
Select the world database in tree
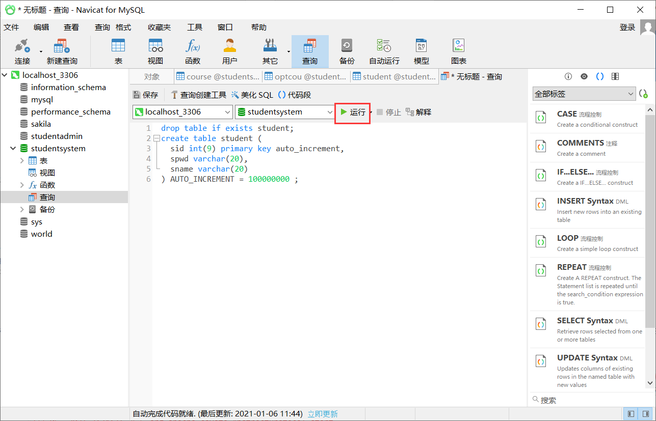click(42, 234)
